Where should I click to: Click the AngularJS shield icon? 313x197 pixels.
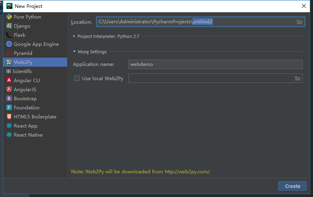[9, 89]
